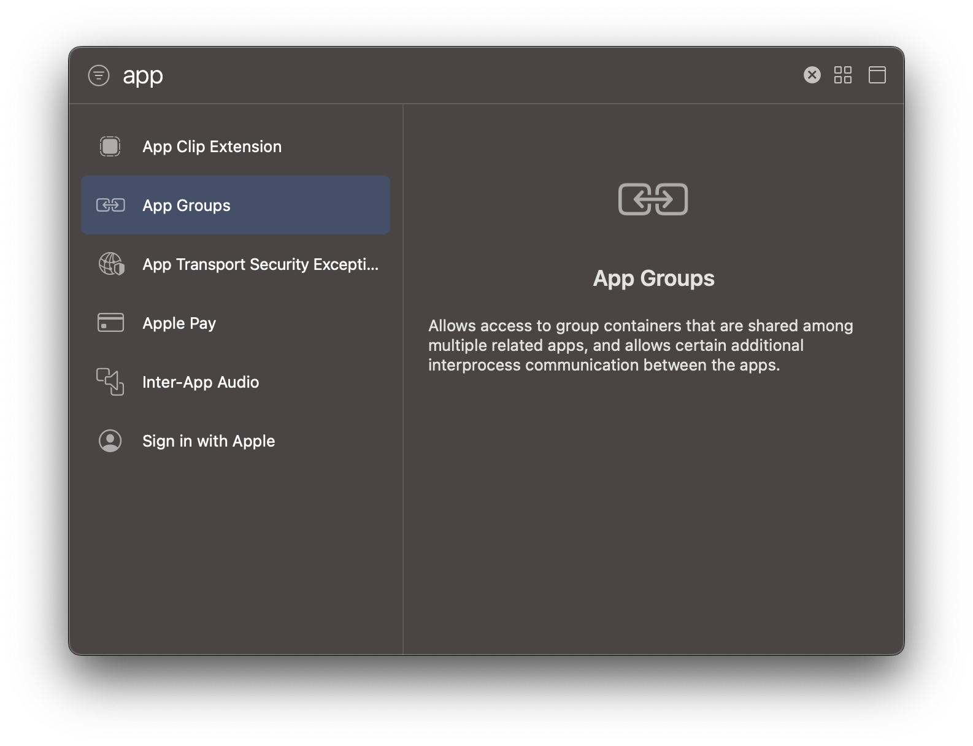Click the Sign in with Apple person icon

click(x=110, y=440)
